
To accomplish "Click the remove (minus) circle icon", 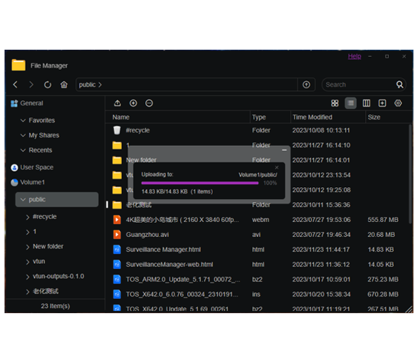I will click(149, 103).
